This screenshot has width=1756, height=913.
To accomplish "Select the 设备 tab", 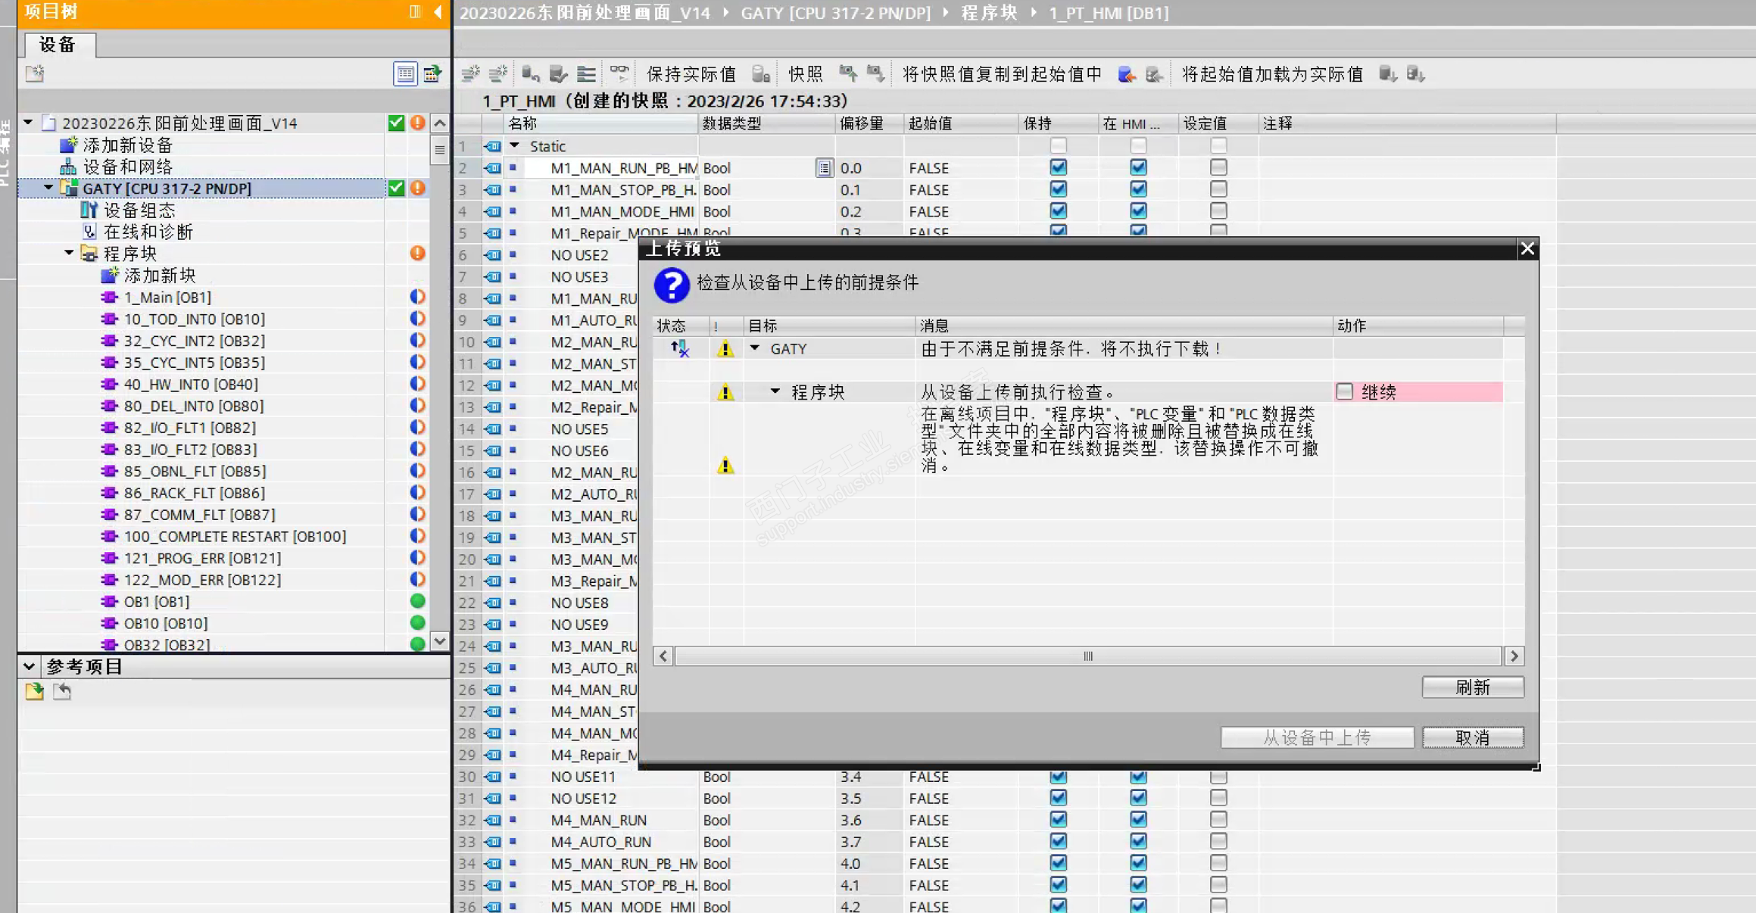I will click(x=58, y=45).
